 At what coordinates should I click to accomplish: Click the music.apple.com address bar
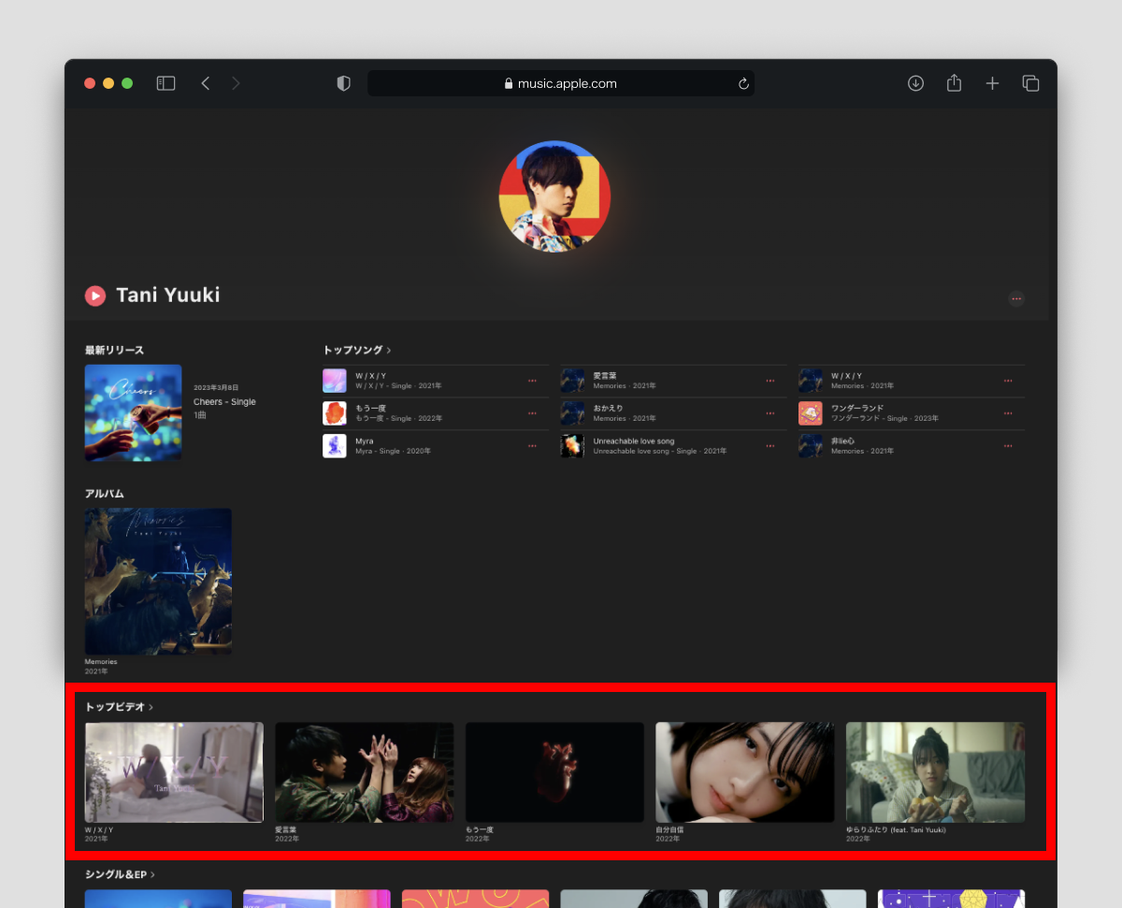[561, 83]
